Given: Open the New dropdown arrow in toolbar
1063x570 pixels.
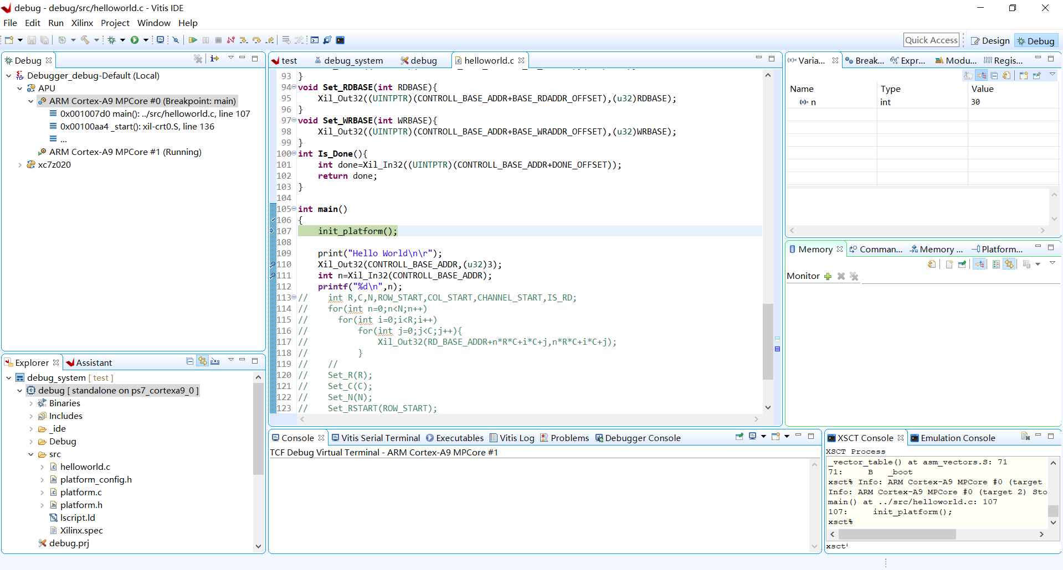Looking at the screenshot, I should 20,40.
